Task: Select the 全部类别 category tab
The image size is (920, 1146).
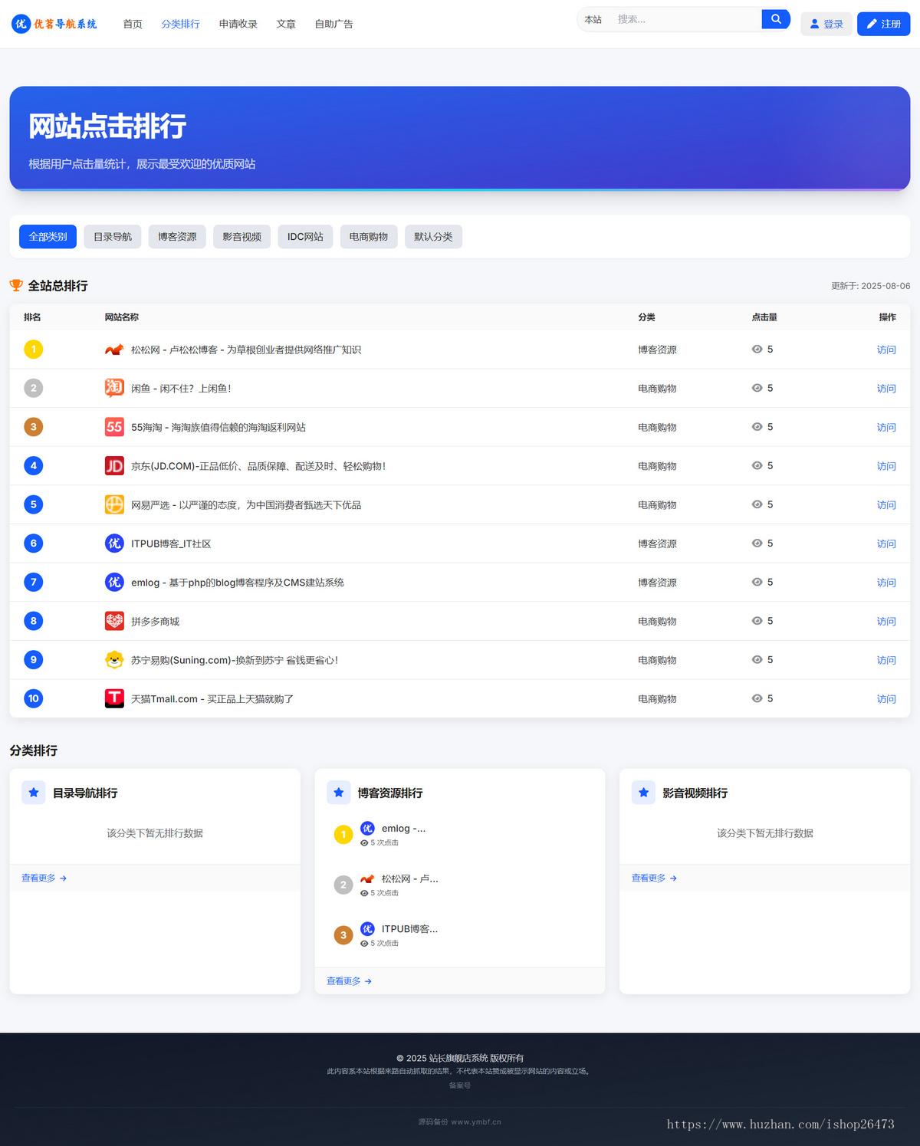Action: (x=48, y=237)
